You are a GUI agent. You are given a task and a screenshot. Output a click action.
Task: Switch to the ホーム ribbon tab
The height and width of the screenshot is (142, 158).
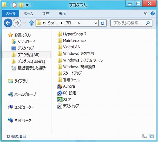coord(28,14)
